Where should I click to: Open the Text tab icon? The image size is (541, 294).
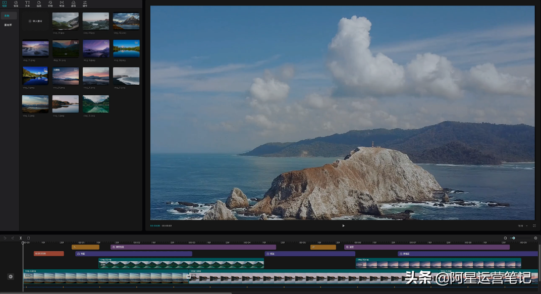pyautogui.click(x=27, y=4)
